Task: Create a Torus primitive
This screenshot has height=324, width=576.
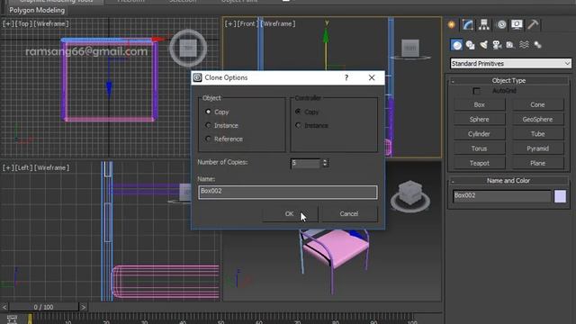Action: pyautogui.click(x=479, y=148)
